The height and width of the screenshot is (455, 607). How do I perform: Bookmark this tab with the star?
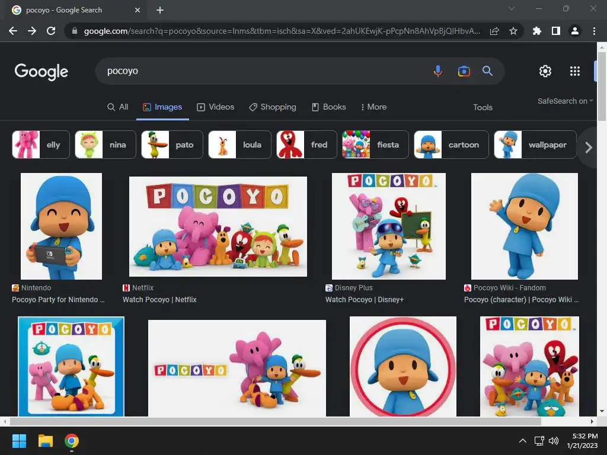pyautogui.click(x=513, y=31)
